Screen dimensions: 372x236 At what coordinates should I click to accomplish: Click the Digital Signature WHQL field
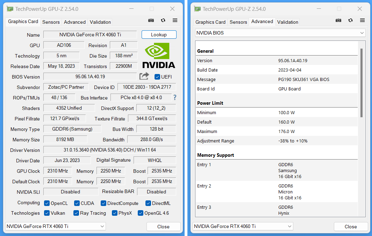[x=155, y=160]
